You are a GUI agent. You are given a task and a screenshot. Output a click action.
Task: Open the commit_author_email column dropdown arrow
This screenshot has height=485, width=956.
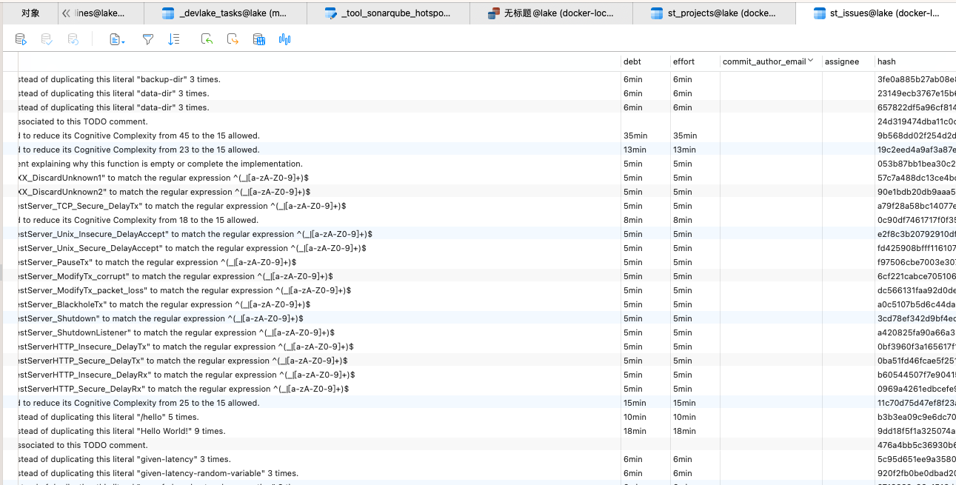point(811,61)
